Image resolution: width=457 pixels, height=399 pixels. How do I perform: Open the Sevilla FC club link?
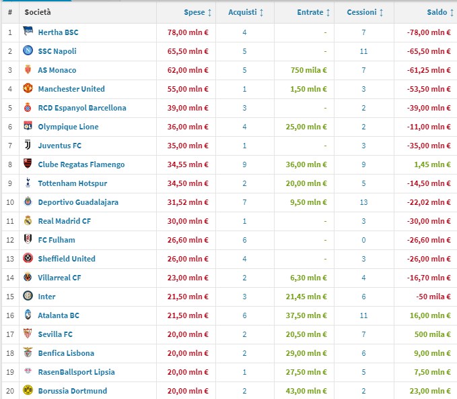point(55,334)
